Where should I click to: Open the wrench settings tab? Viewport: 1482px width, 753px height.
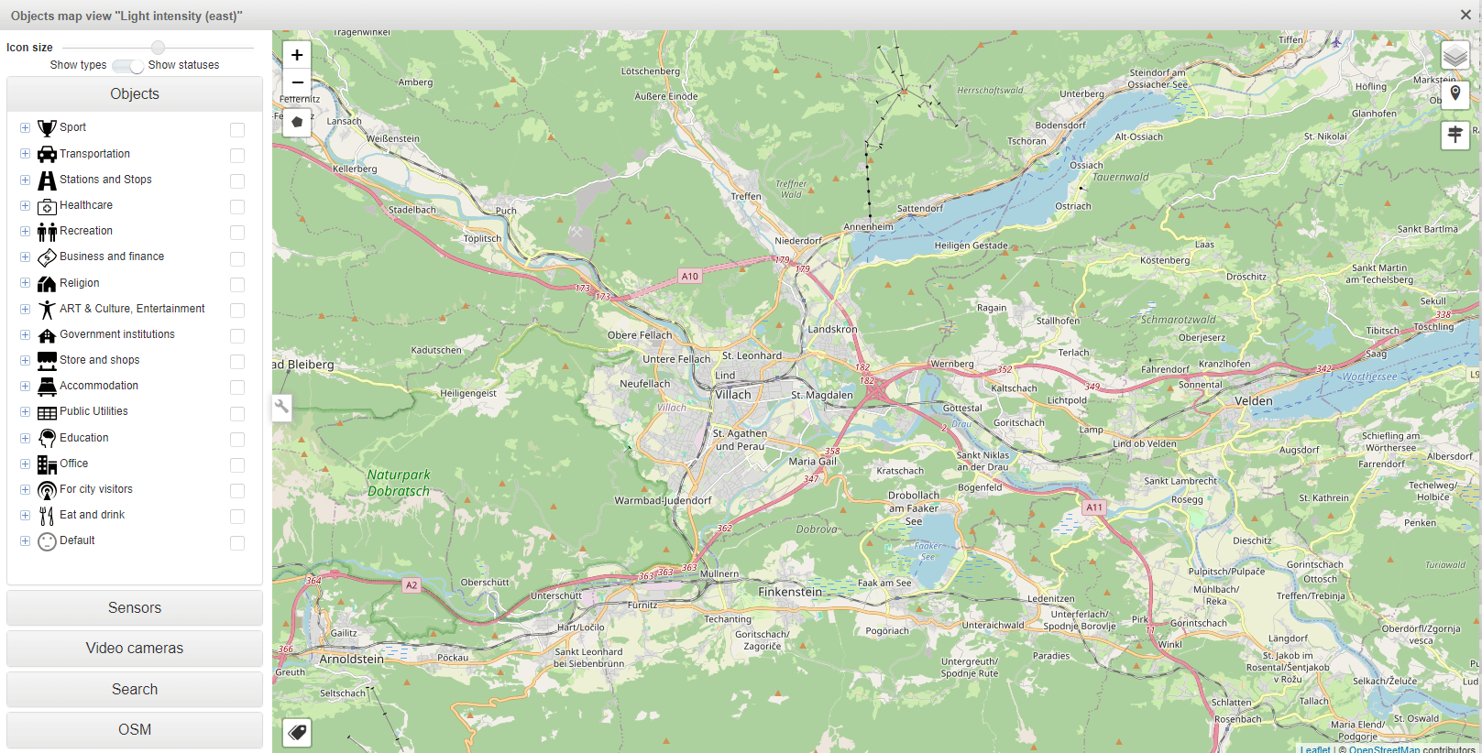coord(282,408)
